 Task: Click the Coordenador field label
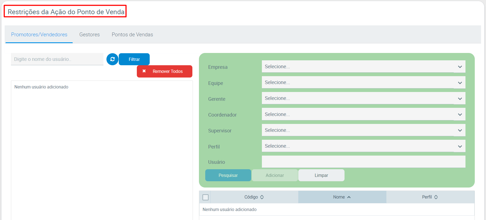[222, 115]
